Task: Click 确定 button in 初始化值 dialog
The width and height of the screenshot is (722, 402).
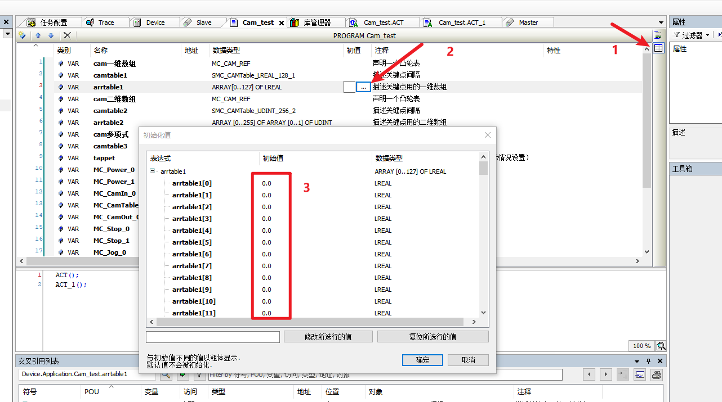Action: pyautogui.click(x=422, y=360)
